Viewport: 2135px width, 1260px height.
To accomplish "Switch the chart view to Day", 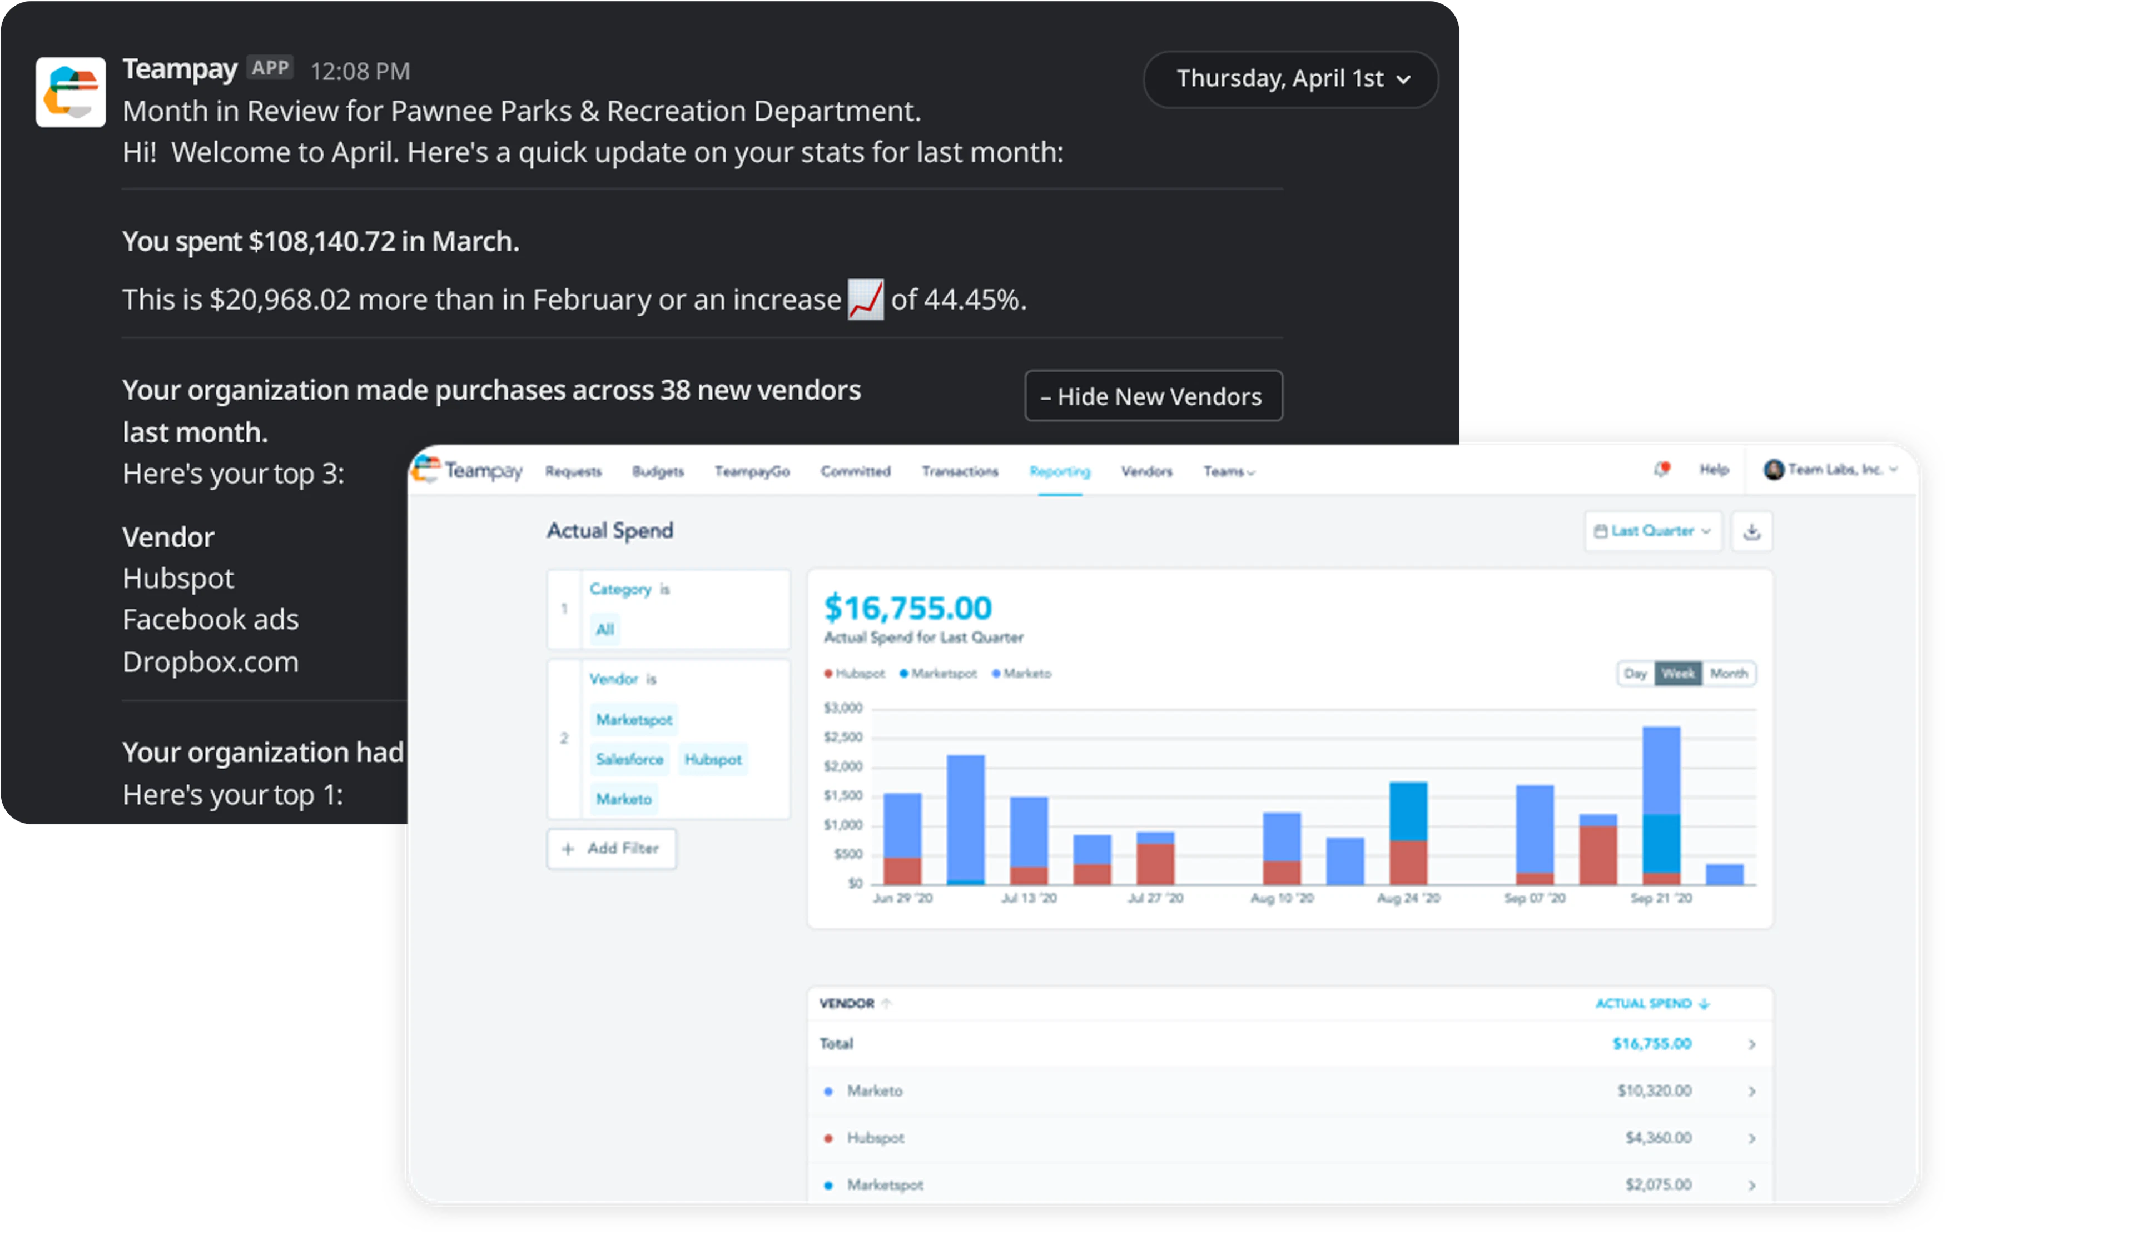I will [1636, 673].
